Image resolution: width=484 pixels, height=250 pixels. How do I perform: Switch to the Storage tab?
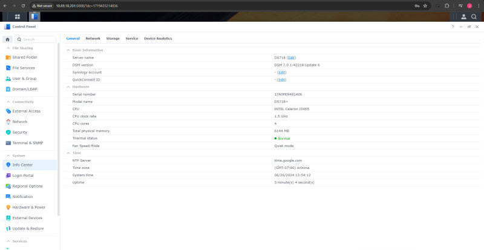pos(113,39)
